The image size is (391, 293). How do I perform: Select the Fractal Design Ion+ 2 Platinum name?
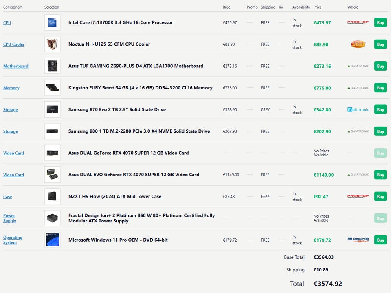(x=141, y=218)
